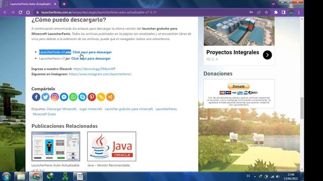This screenshot has height=181, width=323.
Task: Click the ES language indicator
Action: pos(248,176)
